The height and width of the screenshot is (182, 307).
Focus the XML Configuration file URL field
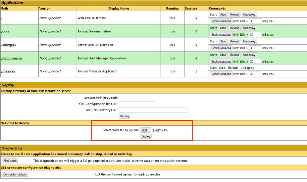coord(137,104)
